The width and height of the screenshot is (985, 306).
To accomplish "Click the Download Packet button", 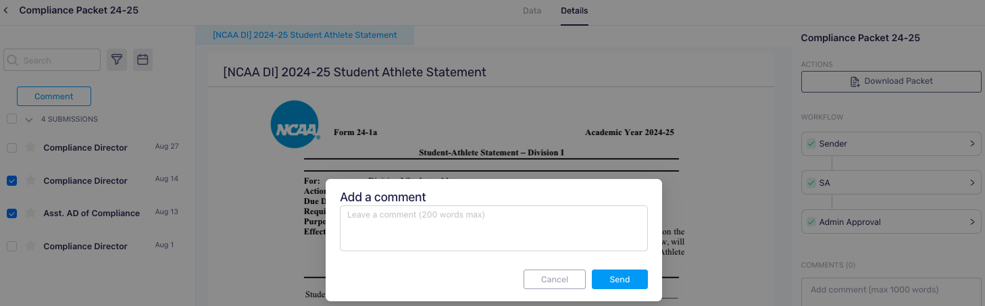I will coord(891,81).
